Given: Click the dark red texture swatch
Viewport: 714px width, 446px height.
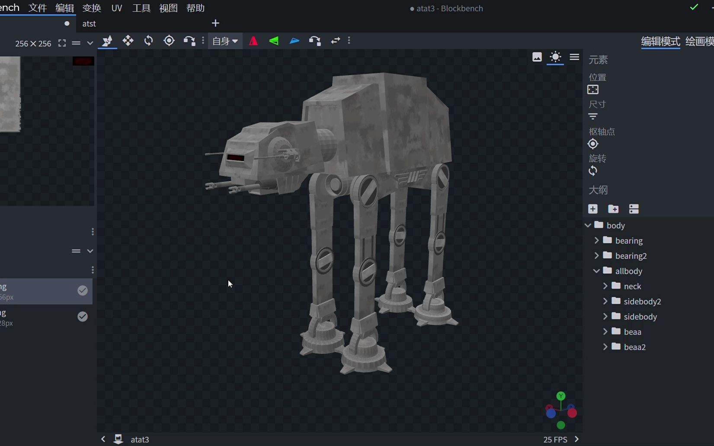Looking at the screenshot, I should [x=83, y=61].
